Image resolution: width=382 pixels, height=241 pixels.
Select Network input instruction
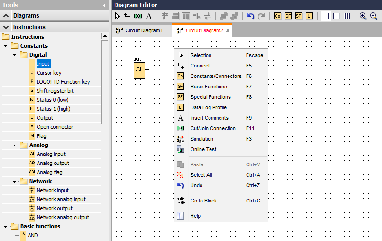tap(53, 190)
